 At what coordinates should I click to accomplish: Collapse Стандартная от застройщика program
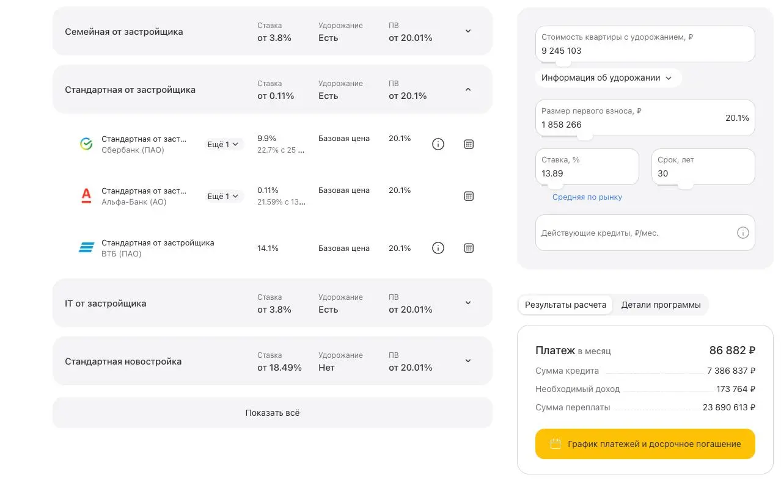468,89
